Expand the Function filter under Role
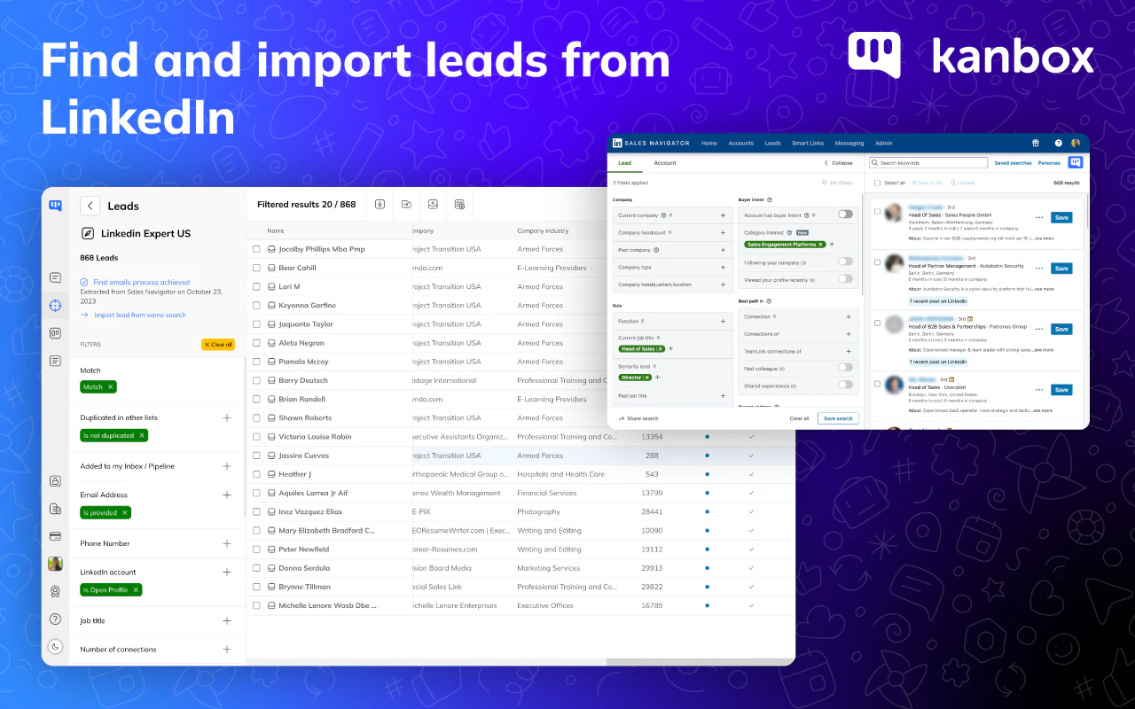The width and height of the screenshot is (1135, 709). tap(723, 321)
